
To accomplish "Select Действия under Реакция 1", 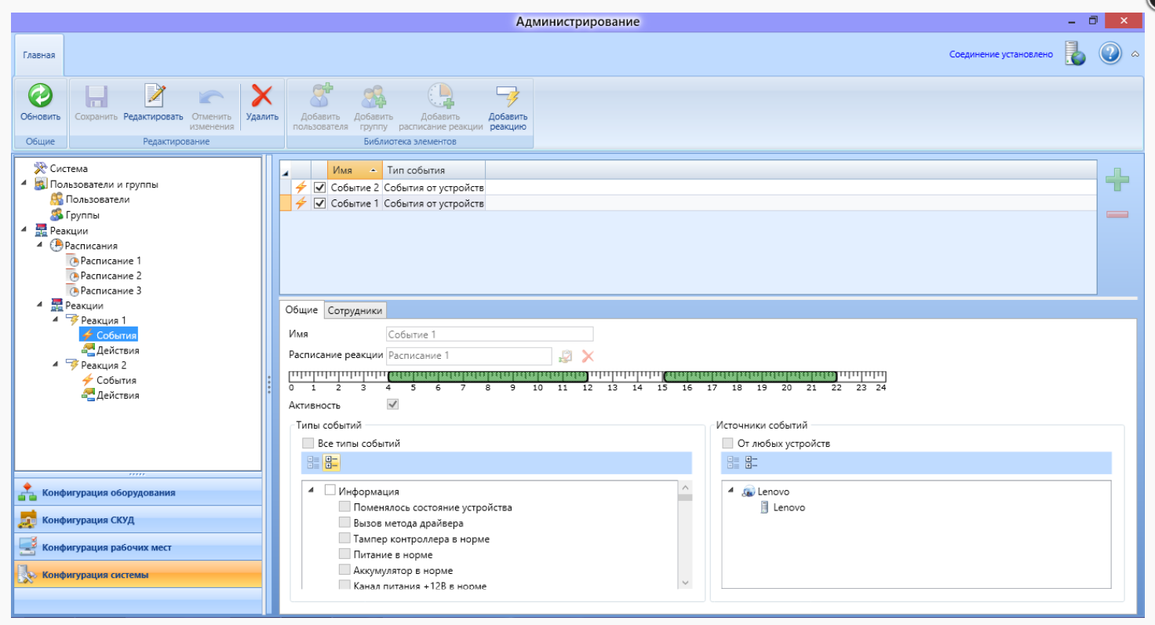I will tap(118, 350).
